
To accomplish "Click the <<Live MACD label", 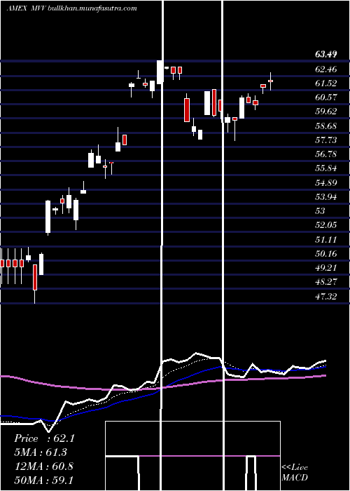I will coord(295,472).
